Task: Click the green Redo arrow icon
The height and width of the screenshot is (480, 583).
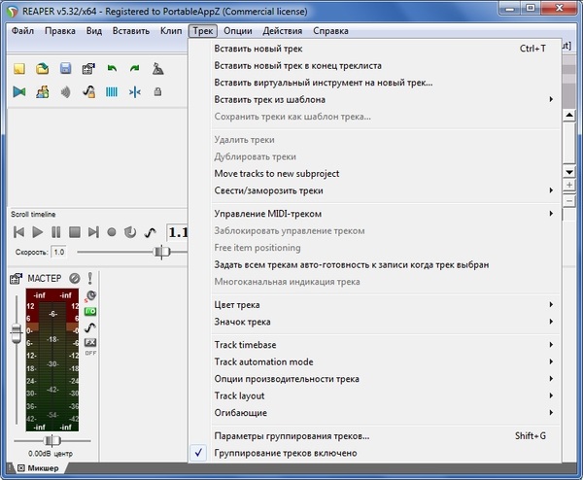Action: click(134, 69)
